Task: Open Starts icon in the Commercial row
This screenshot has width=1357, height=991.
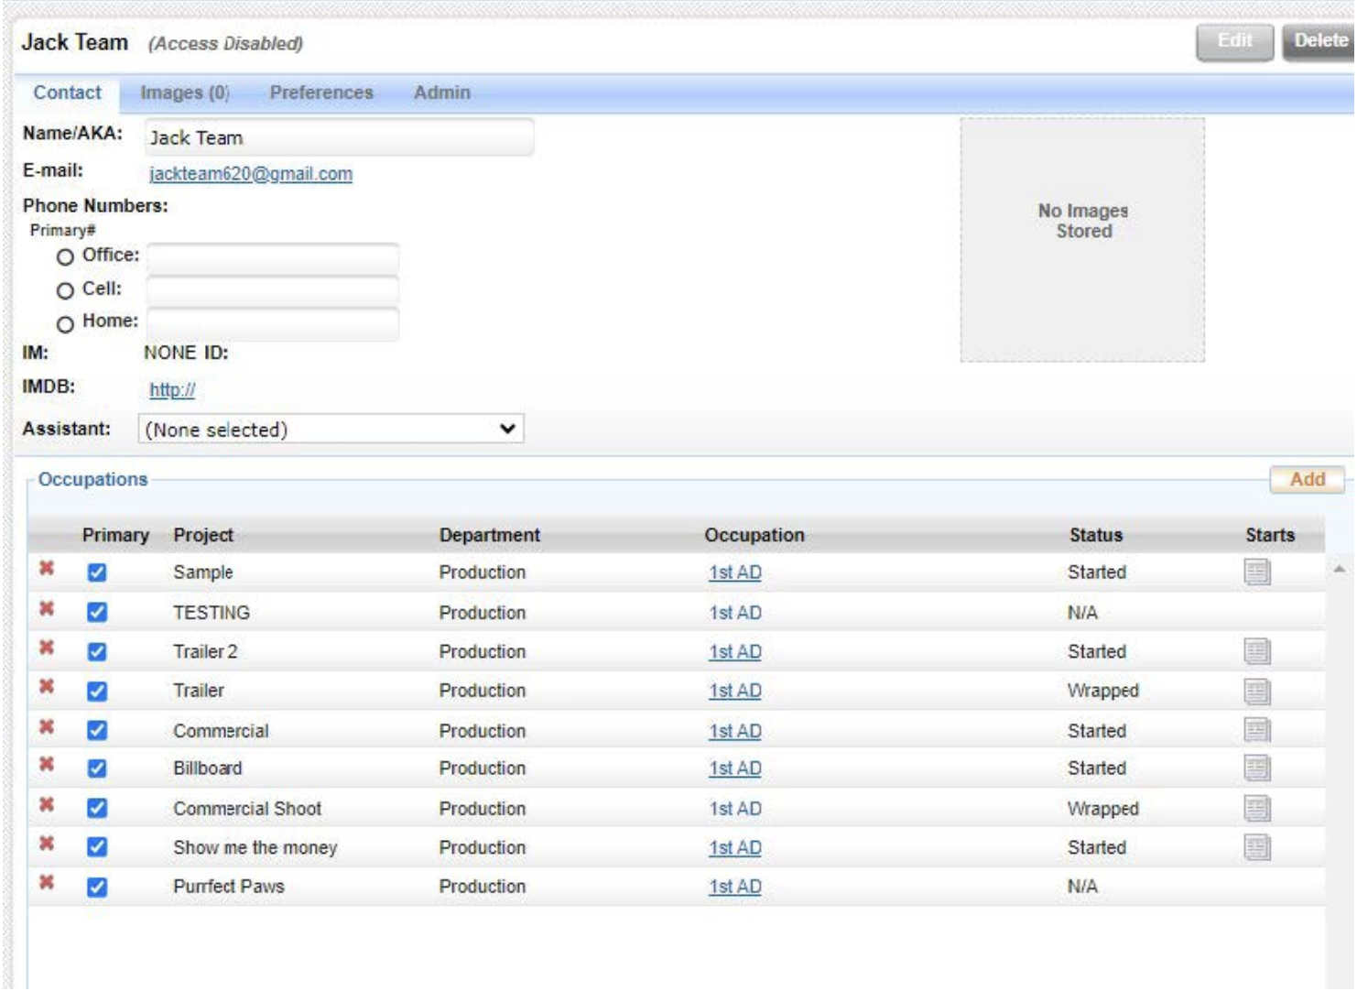Action: (x=1257, y=730)
